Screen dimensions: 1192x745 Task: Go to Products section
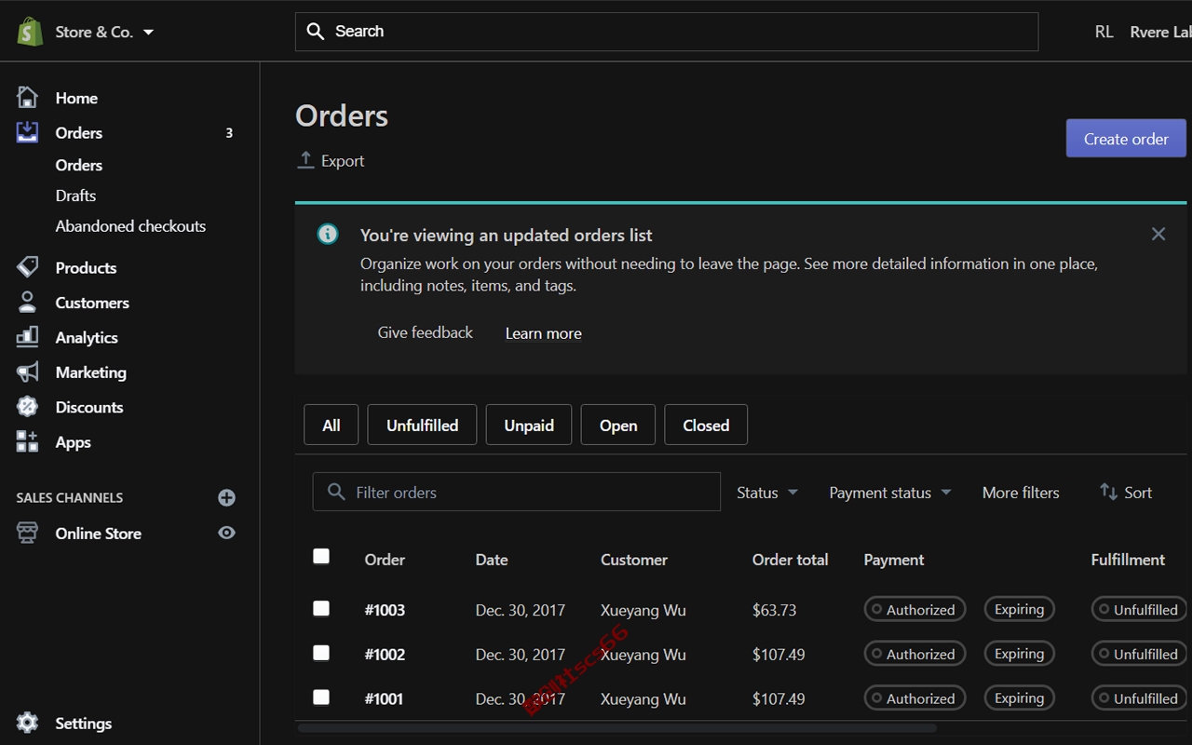tap(86, 267)
